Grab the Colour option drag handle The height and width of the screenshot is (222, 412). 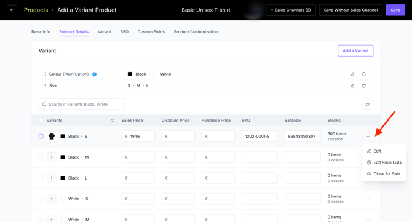[44, 74]
